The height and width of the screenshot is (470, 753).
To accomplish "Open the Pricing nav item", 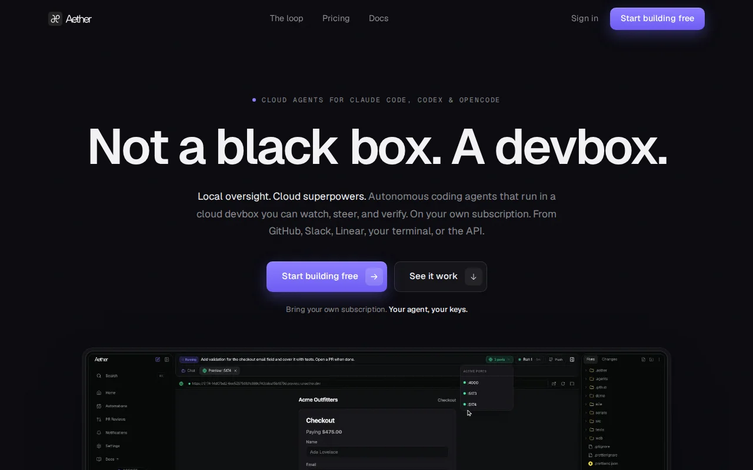I will pyautogui.click(x=336, y=18).
